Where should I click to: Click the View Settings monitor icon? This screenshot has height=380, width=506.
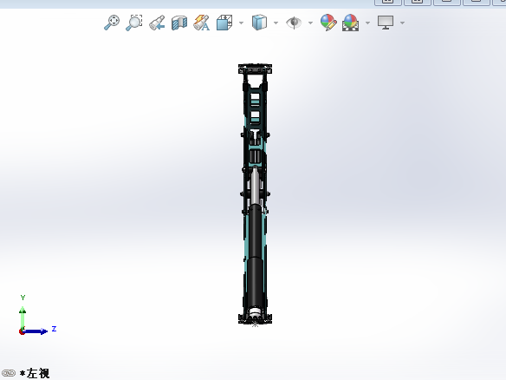click(386, 23)
